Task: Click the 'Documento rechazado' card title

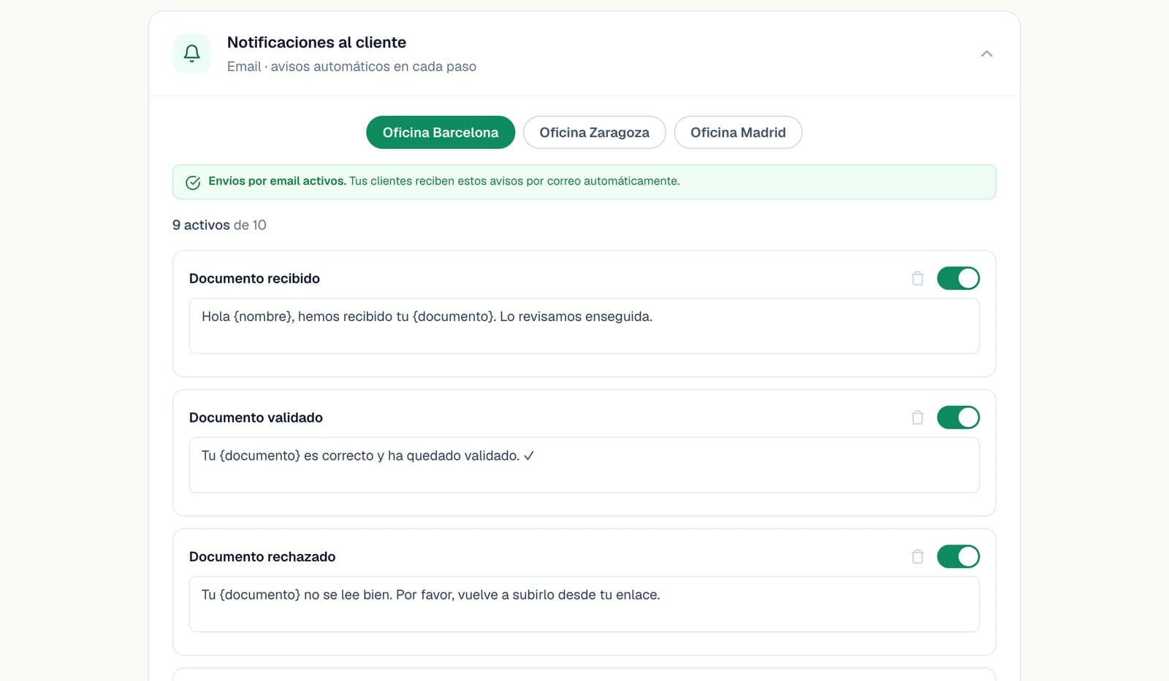Action: tap(262, 556)
